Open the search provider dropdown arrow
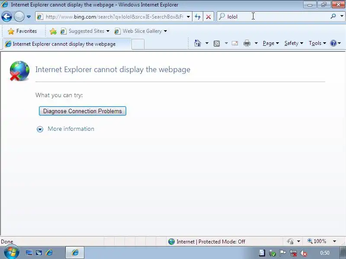This screenshot has height=259, width=346. click(342, 16)
